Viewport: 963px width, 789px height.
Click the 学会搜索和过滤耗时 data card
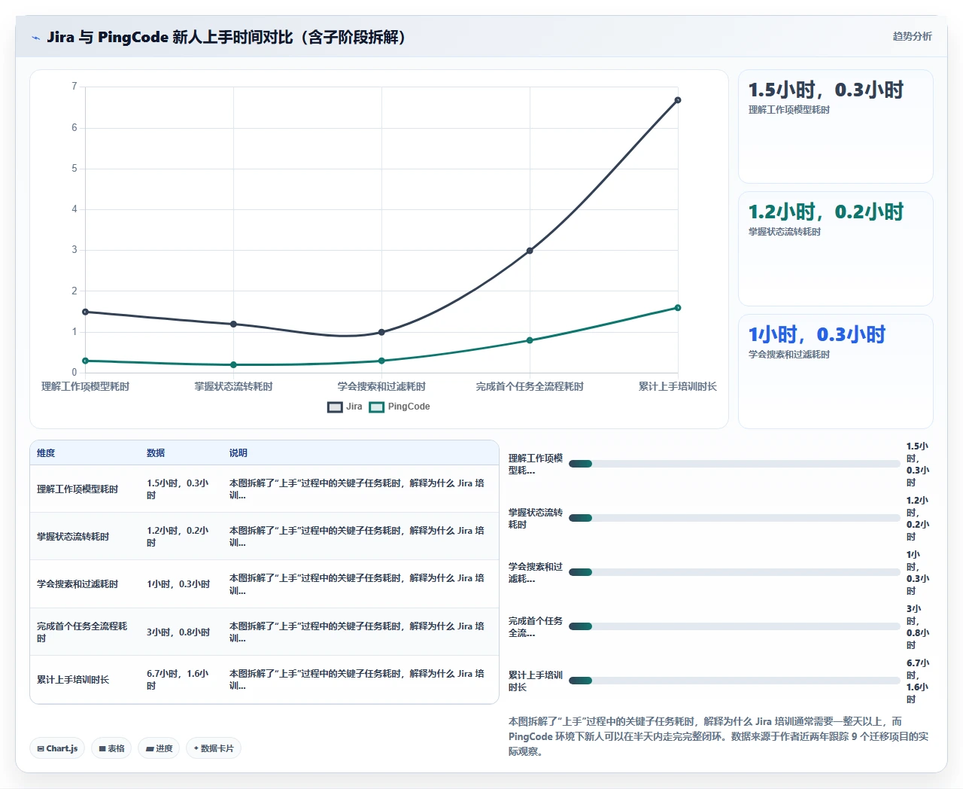(x=836, y=371)
